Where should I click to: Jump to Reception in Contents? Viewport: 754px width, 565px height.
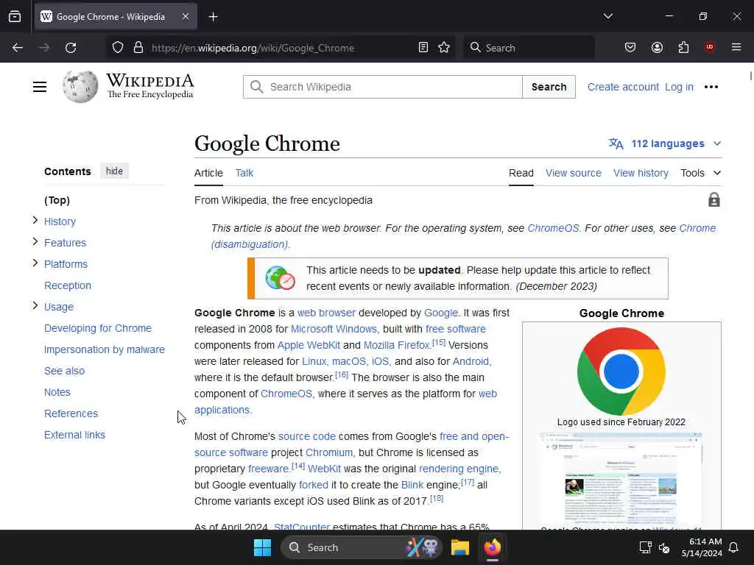(x=68, y=285)
